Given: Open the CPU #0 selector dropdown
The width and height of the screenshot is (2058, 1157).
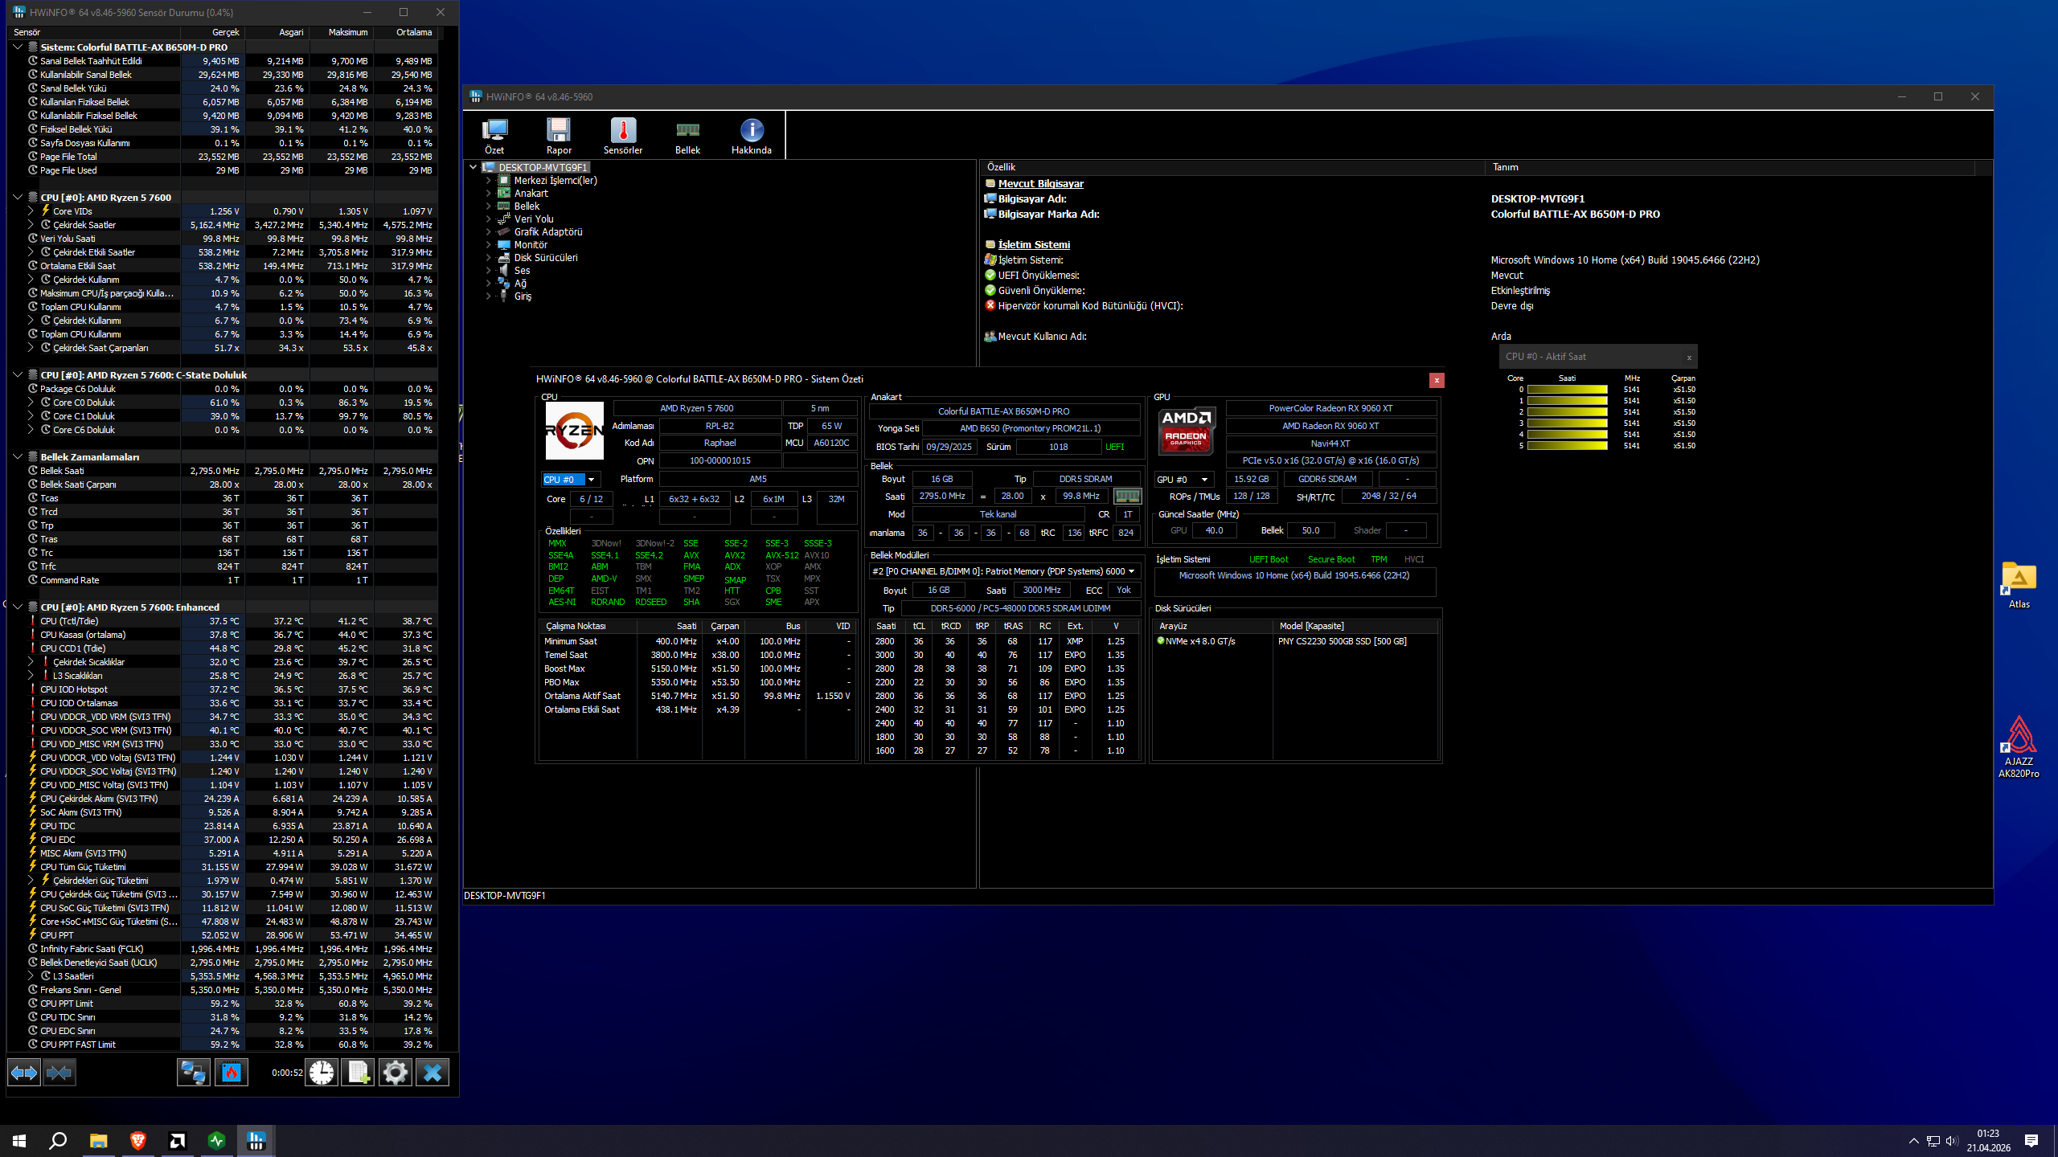Looking at the screenshot, I should click(570, 480).
